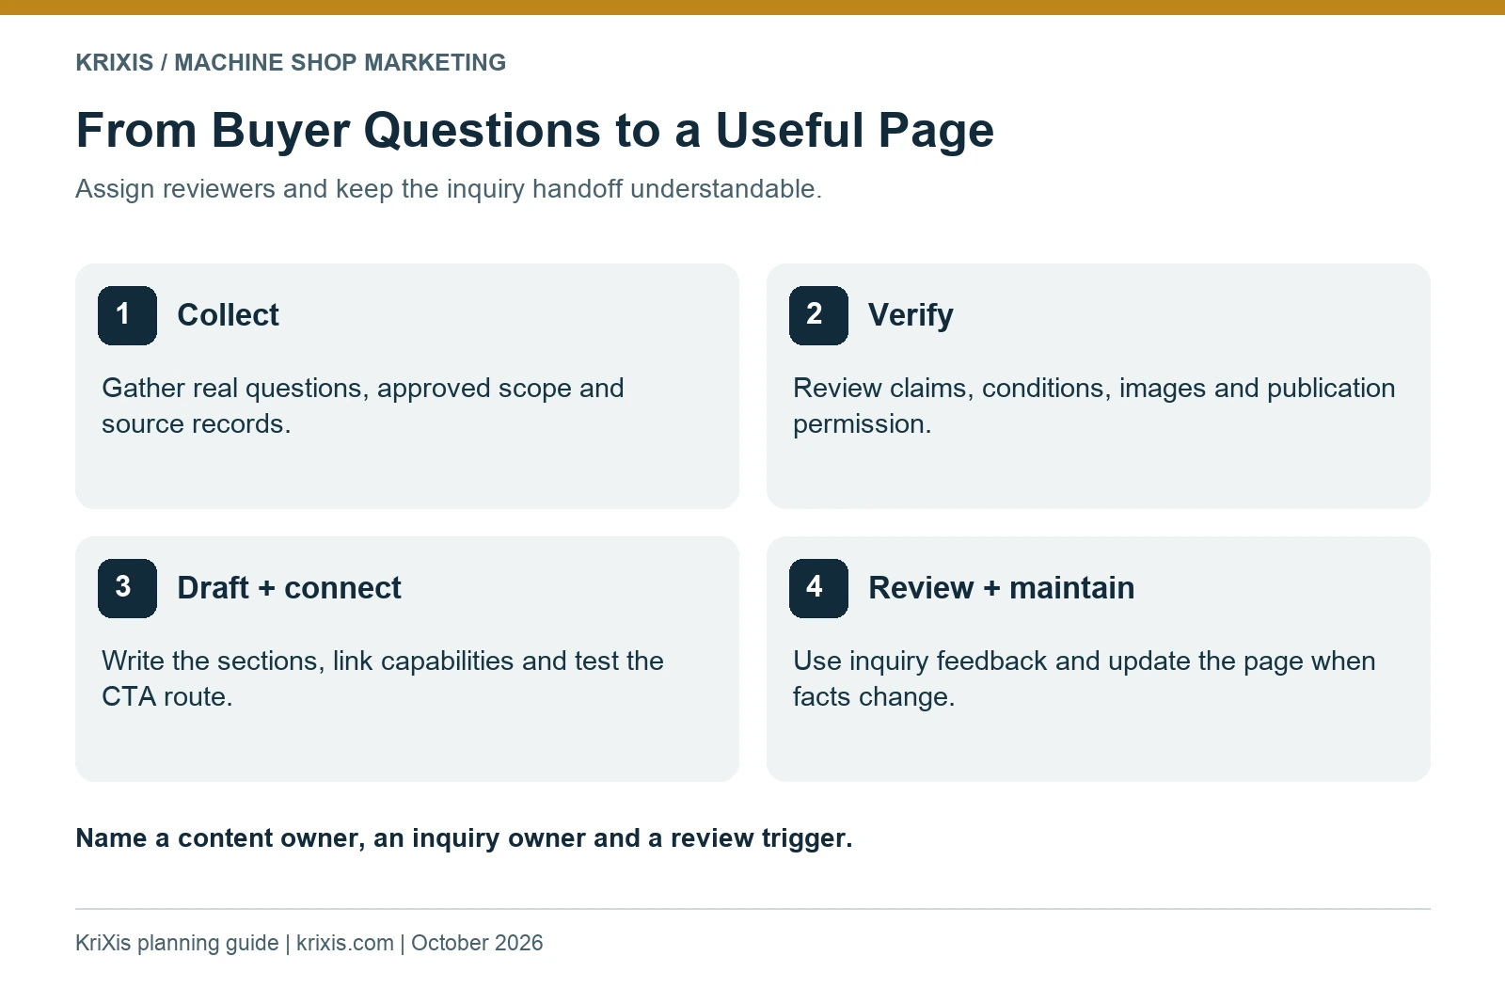Image resolution: width=1505 pixels, height=988 pixels.
Task: Click the step 2 number badge
Action: point(818,315)
